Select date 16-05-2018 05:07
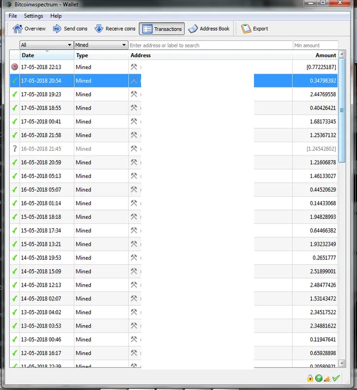The image size is (357, 390). coord(41,190)
